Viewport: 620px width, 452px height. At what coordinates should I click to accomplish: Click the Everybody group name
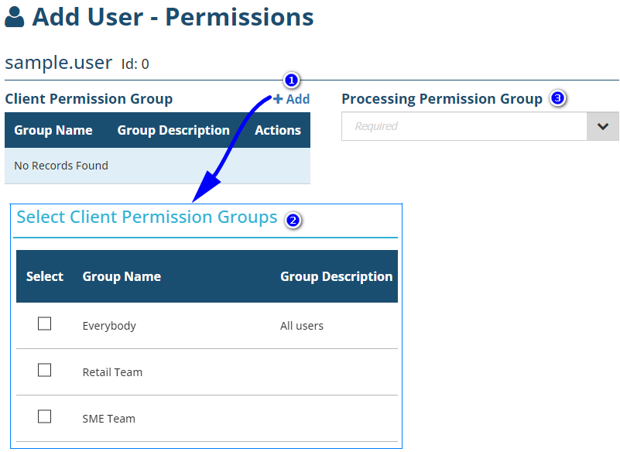click(109, 326)
